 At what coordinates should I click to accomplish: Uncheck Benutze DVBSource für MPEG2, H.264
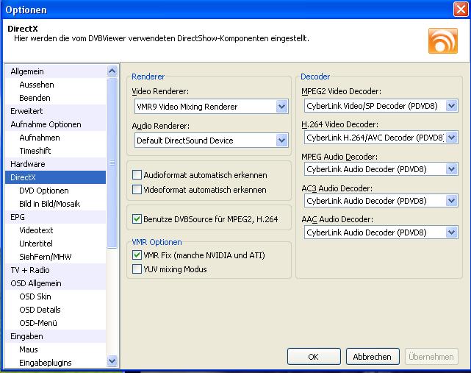pyautogui.click(x=137, y=219)
